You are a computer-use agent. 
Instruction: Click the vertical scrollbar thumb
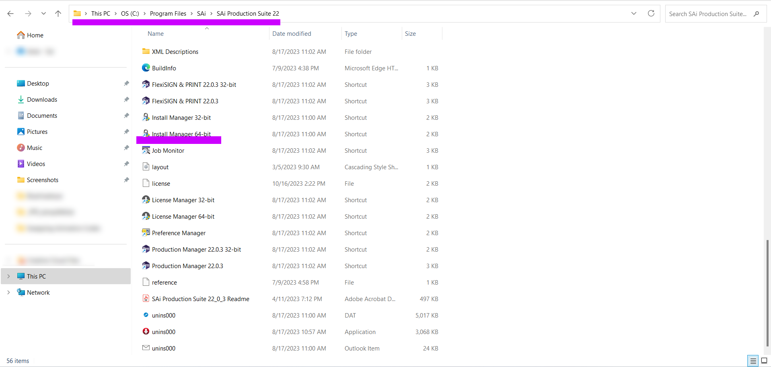768,293
